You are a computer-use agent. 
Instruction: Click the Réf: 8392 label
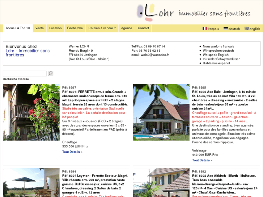click(x=199, y=171)
